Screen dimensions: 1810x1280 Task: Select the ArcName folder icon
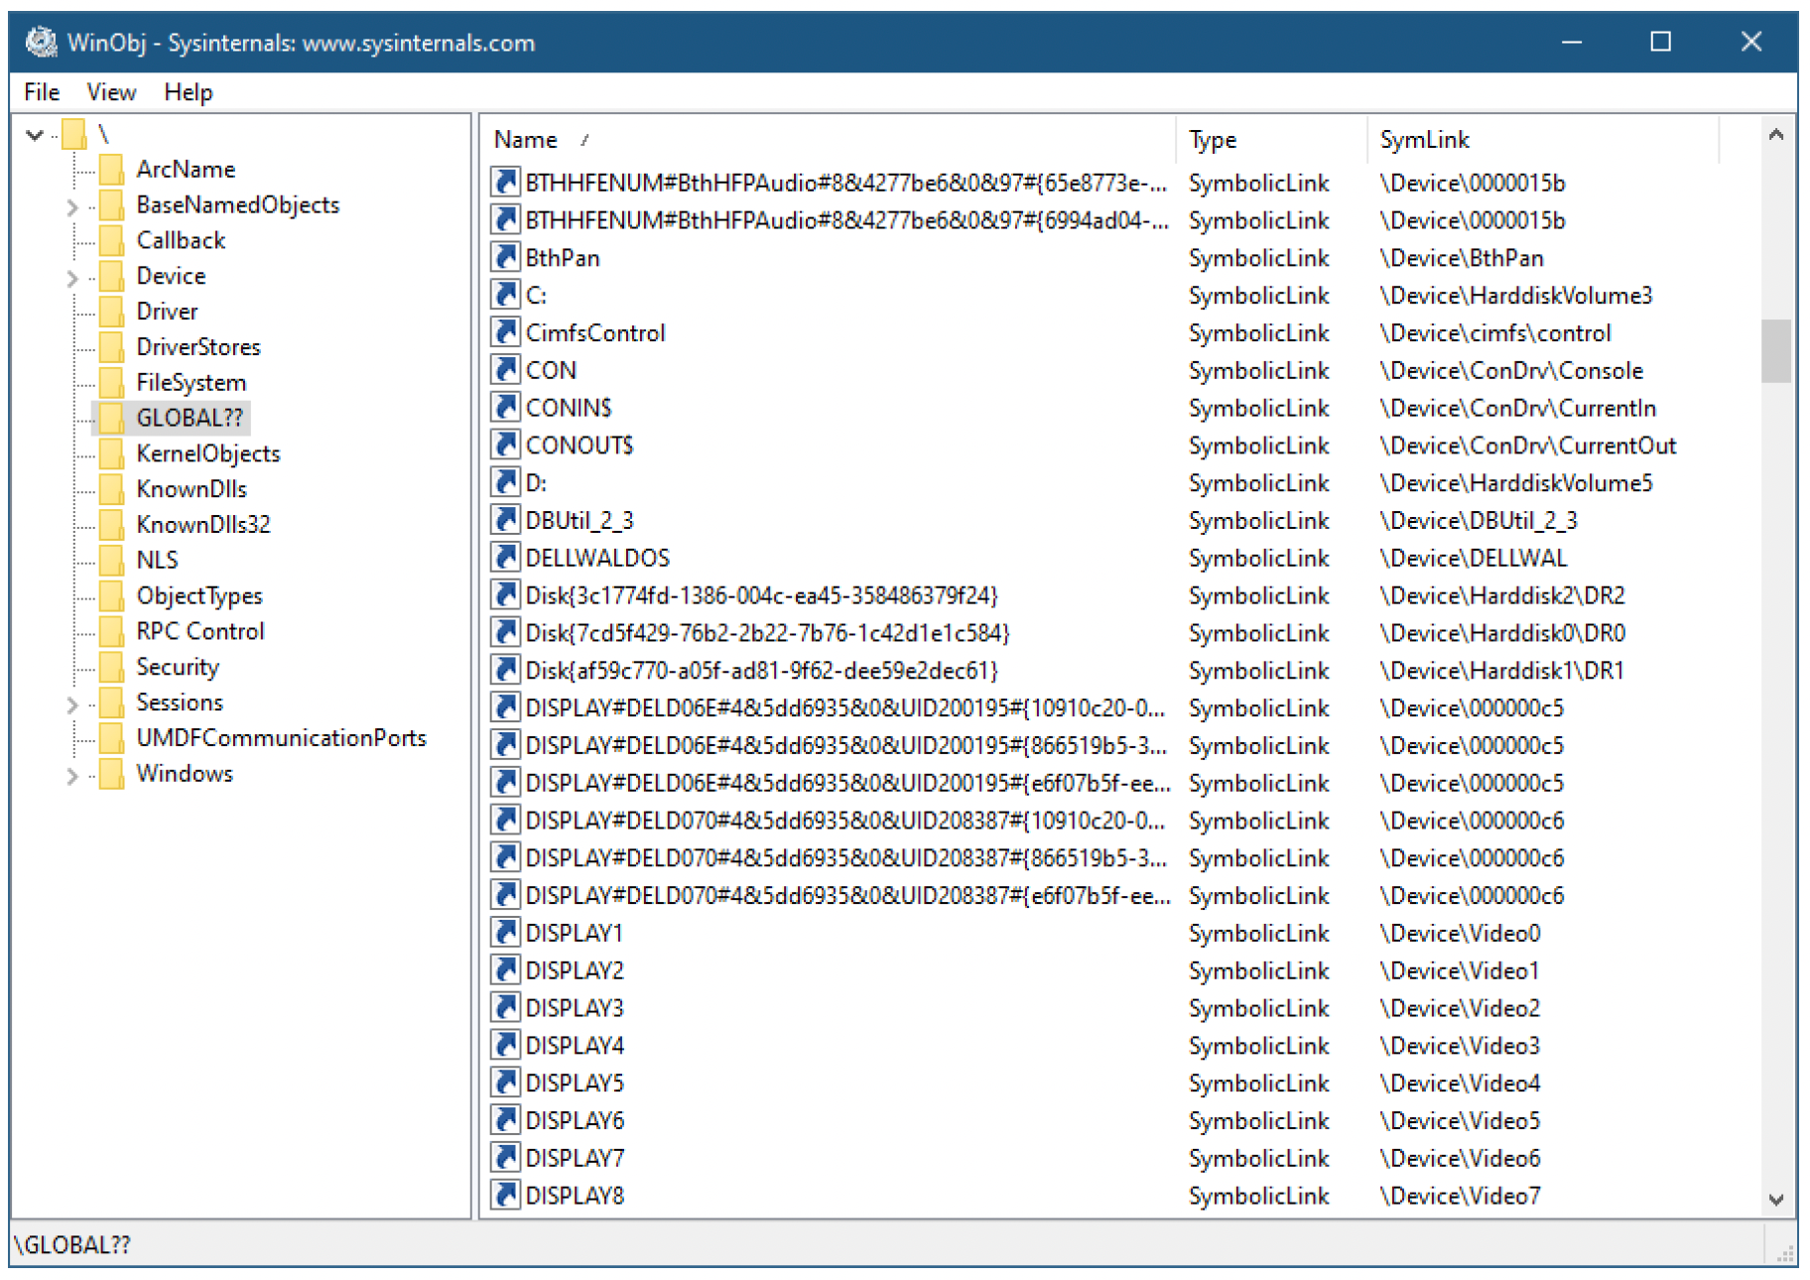tap(111, 169)
